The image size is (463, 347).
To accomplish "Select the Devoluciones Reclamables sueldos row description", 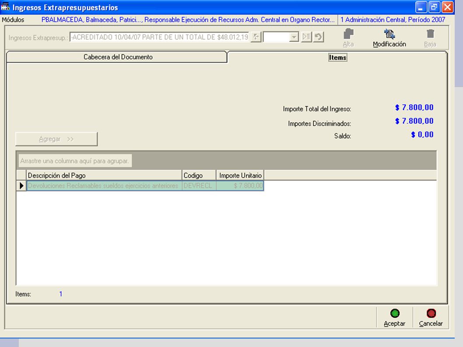I will pyautogui.click(x=104, y=186).
